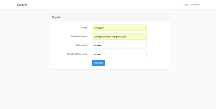
Task: Click inside the E-Mail Address field
Action: tap(119, 36)
